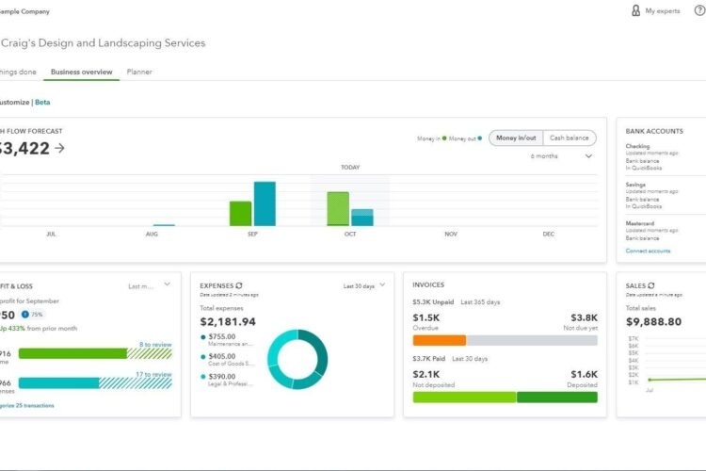Click the $390.00 Legal & Professional item
The image size is (706, 471).
click(228, 380)
